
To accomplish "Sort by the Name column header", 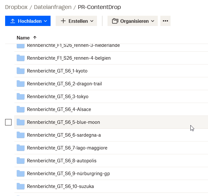I will point(23,38).
